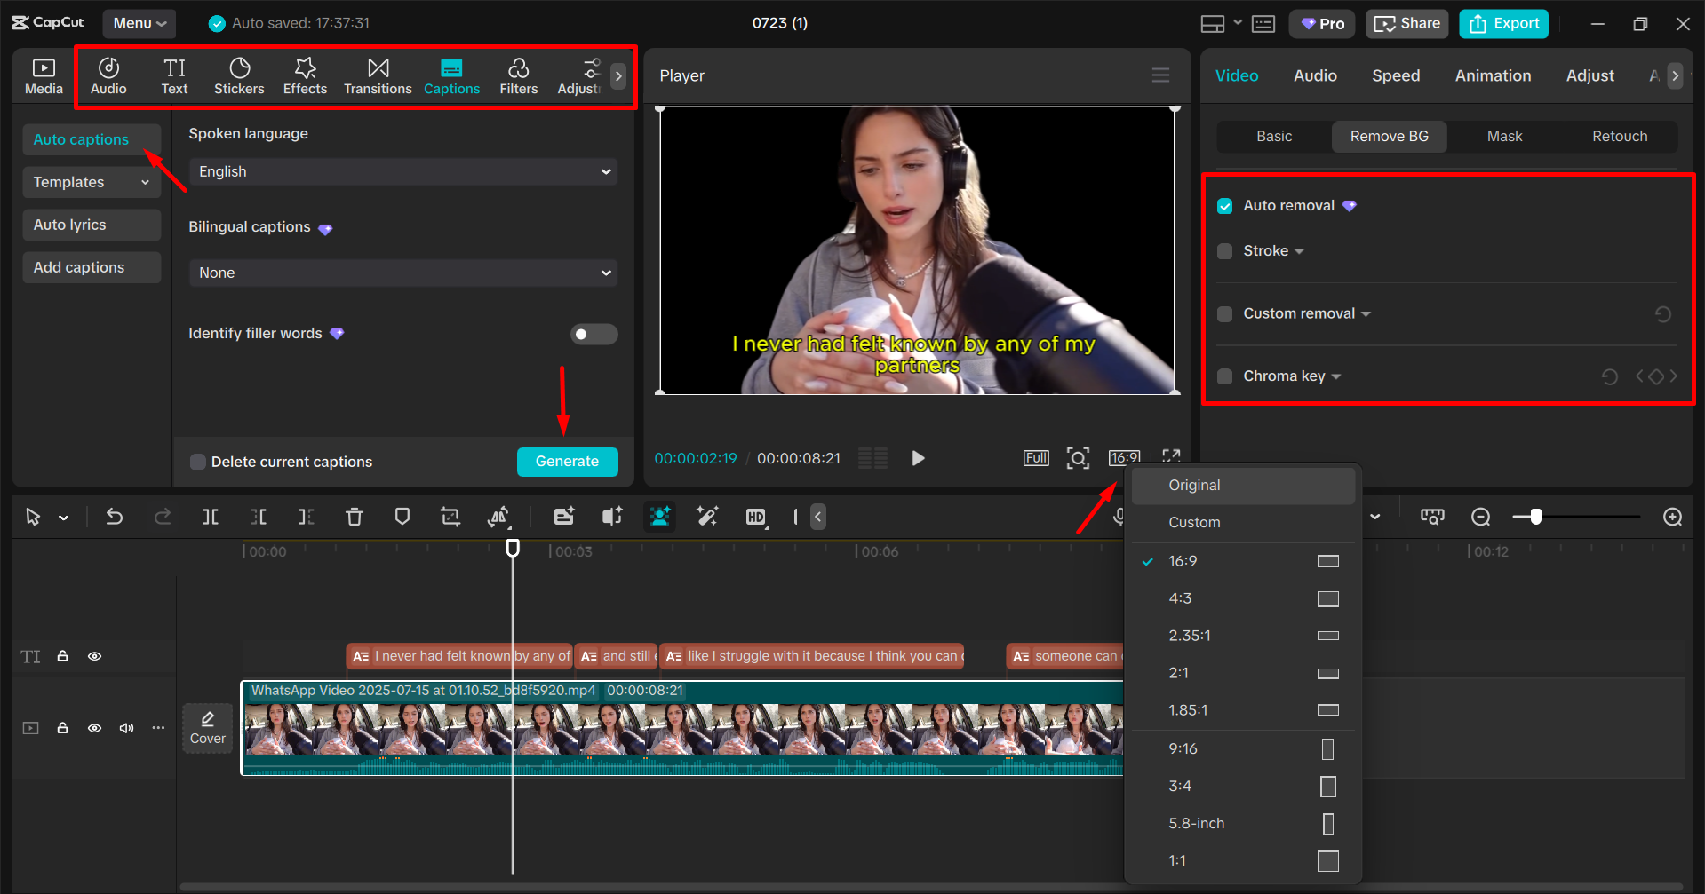The height and width of the screenshot is (894, 1705).
Task: Uncheck the Auto removal checkbox
Action: click(1225, 205)
